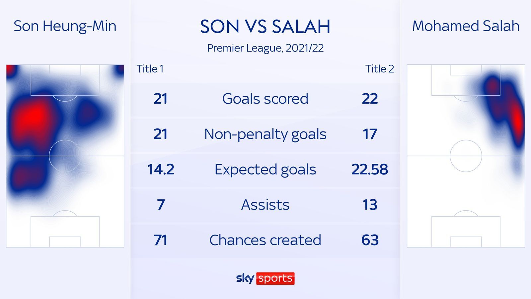This screenshot has height=299, width=531.
Task: Click Salah's expected goals value 22.58
Action: (370, 169)
